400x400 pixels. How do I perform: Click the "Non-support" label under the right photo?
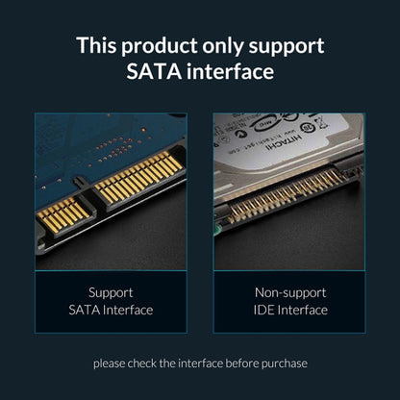[290, 292]
